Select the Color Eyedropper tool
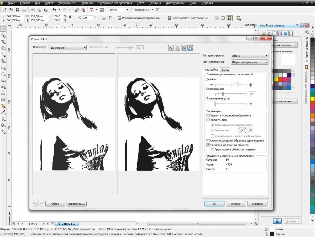The image size is (315, 237). [3, 112]
